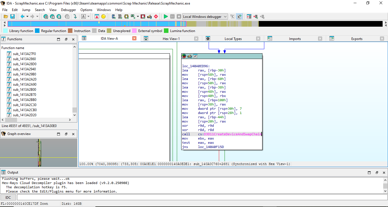
Task: Open the Local Windows debugger dropdown
Action: coord(205,16)
